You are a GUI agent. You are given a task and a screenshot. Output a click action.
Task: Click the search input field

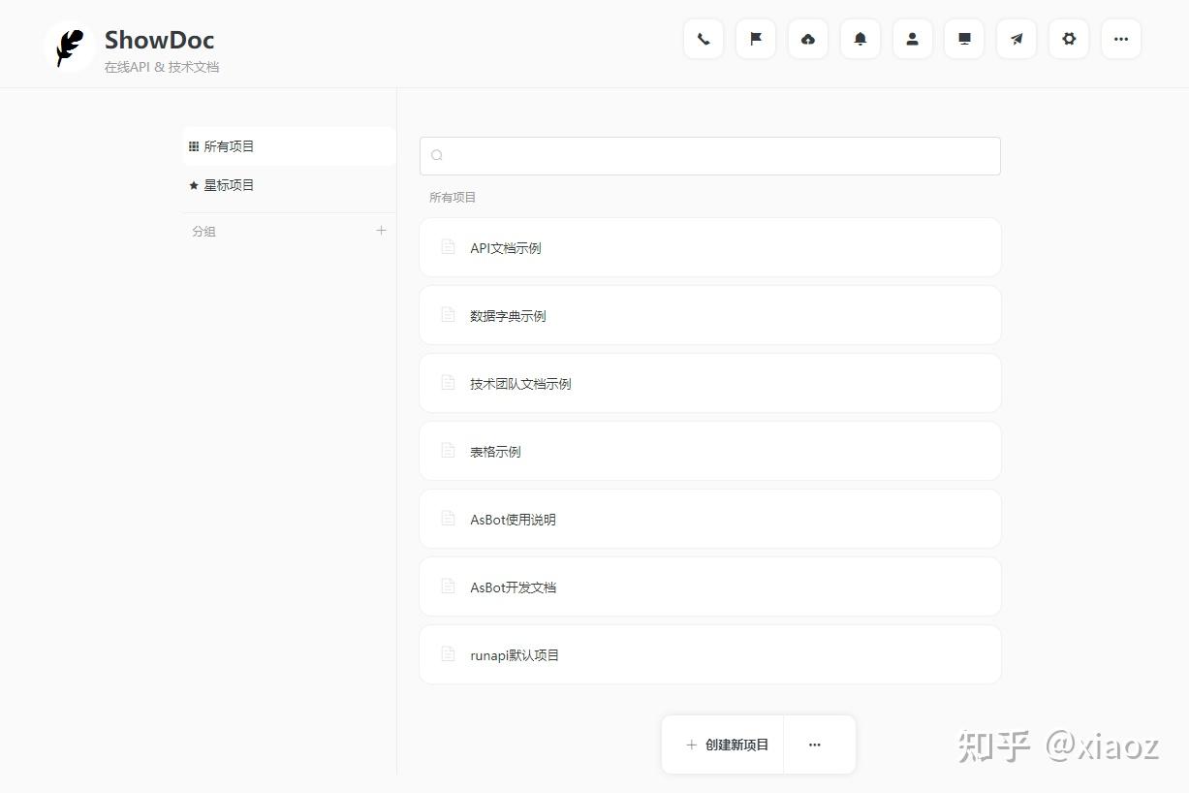click(x=709, y=155)
